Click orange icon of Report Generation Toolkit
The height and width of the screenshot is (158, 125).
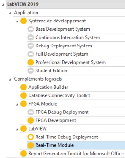24,154
